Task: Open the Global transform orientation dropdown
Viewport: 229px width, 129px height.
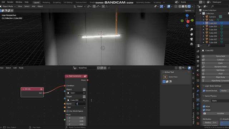Action: coord(79,6)
